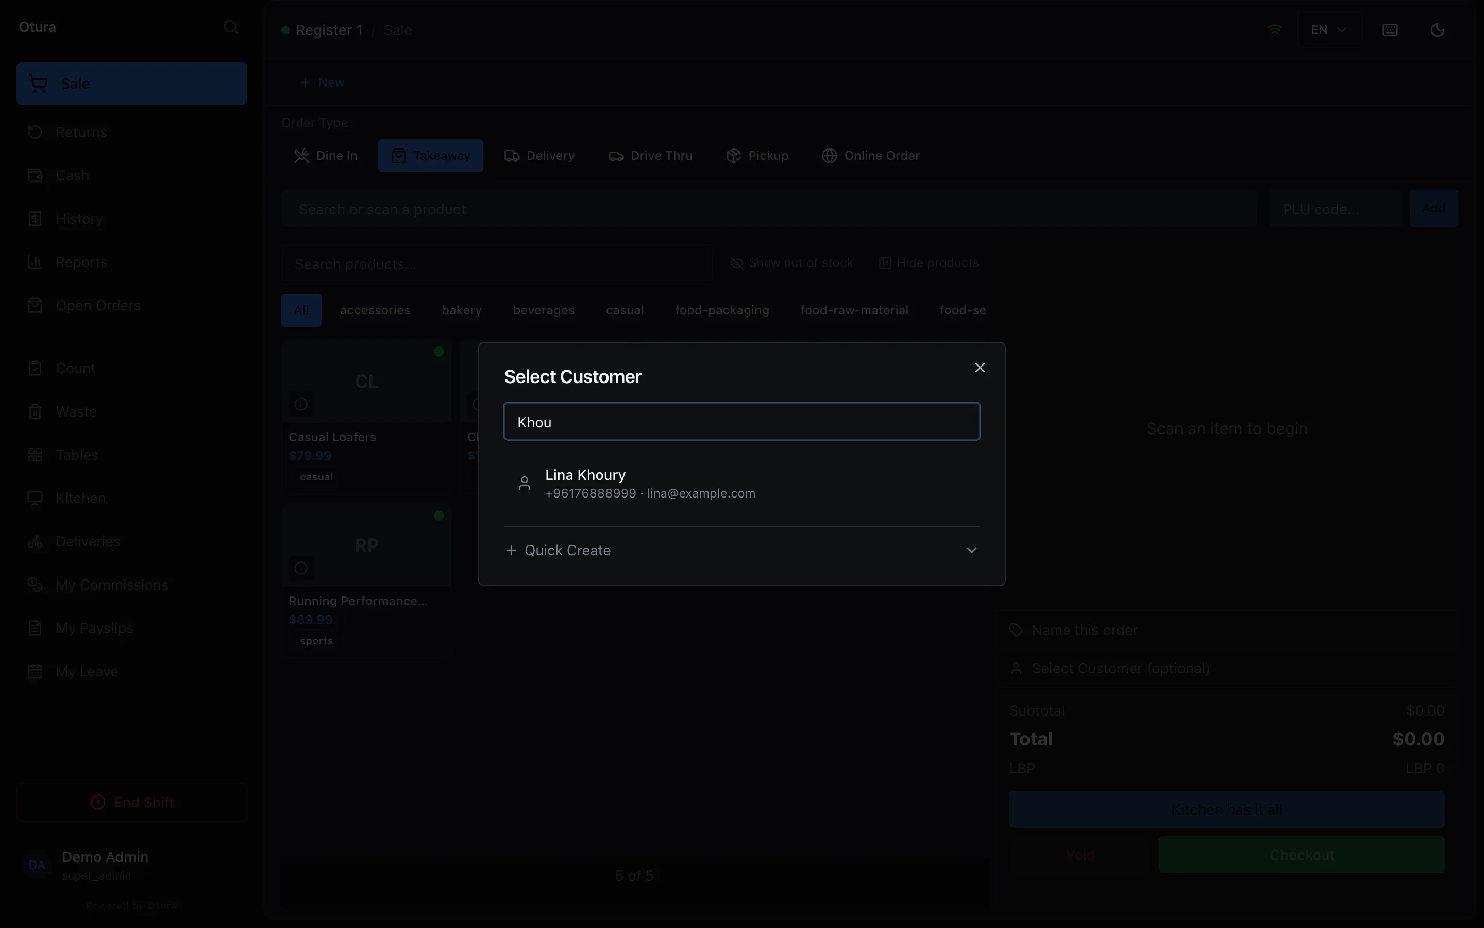Image resolution: width=1484 pixels, height=928 pixels.
Task: Toggle dark mode moon icon
Action: pos(1438,29)
